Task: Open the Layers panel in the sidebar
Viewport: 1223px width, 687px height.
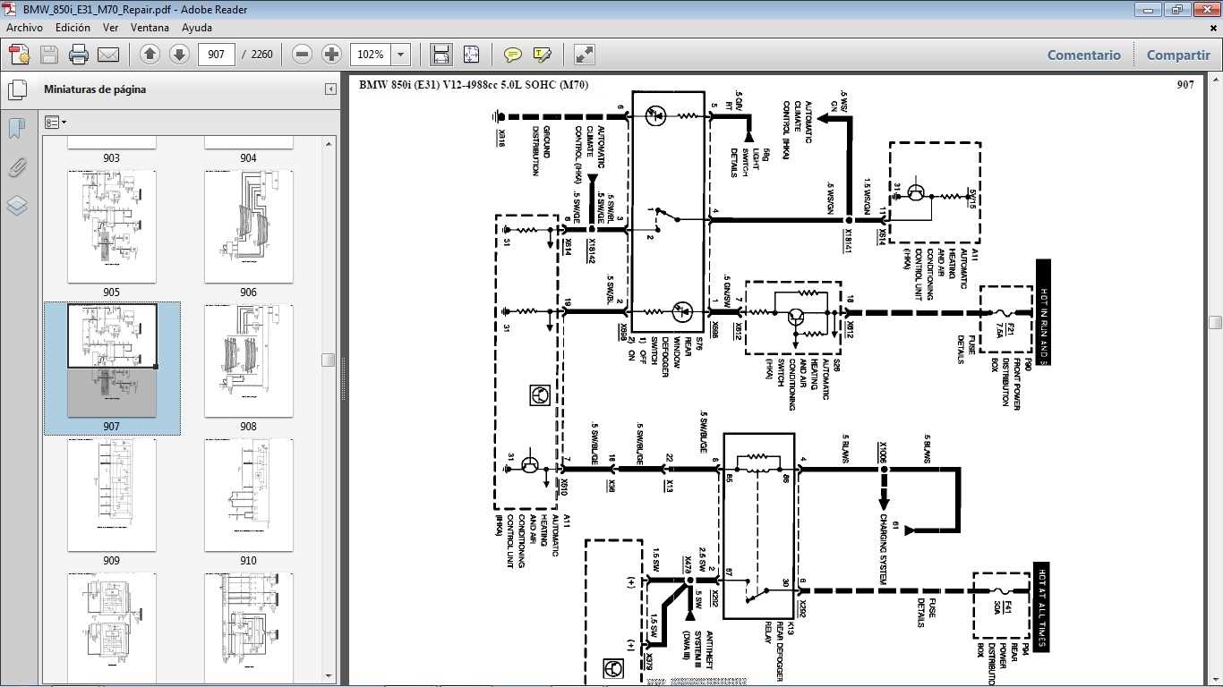Action: (17, 206)
